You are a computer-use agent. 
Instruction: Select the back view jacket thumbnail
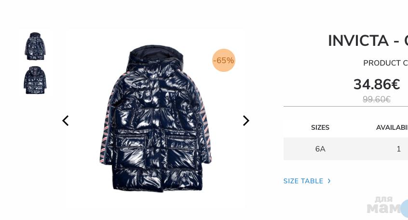(35, 80)
